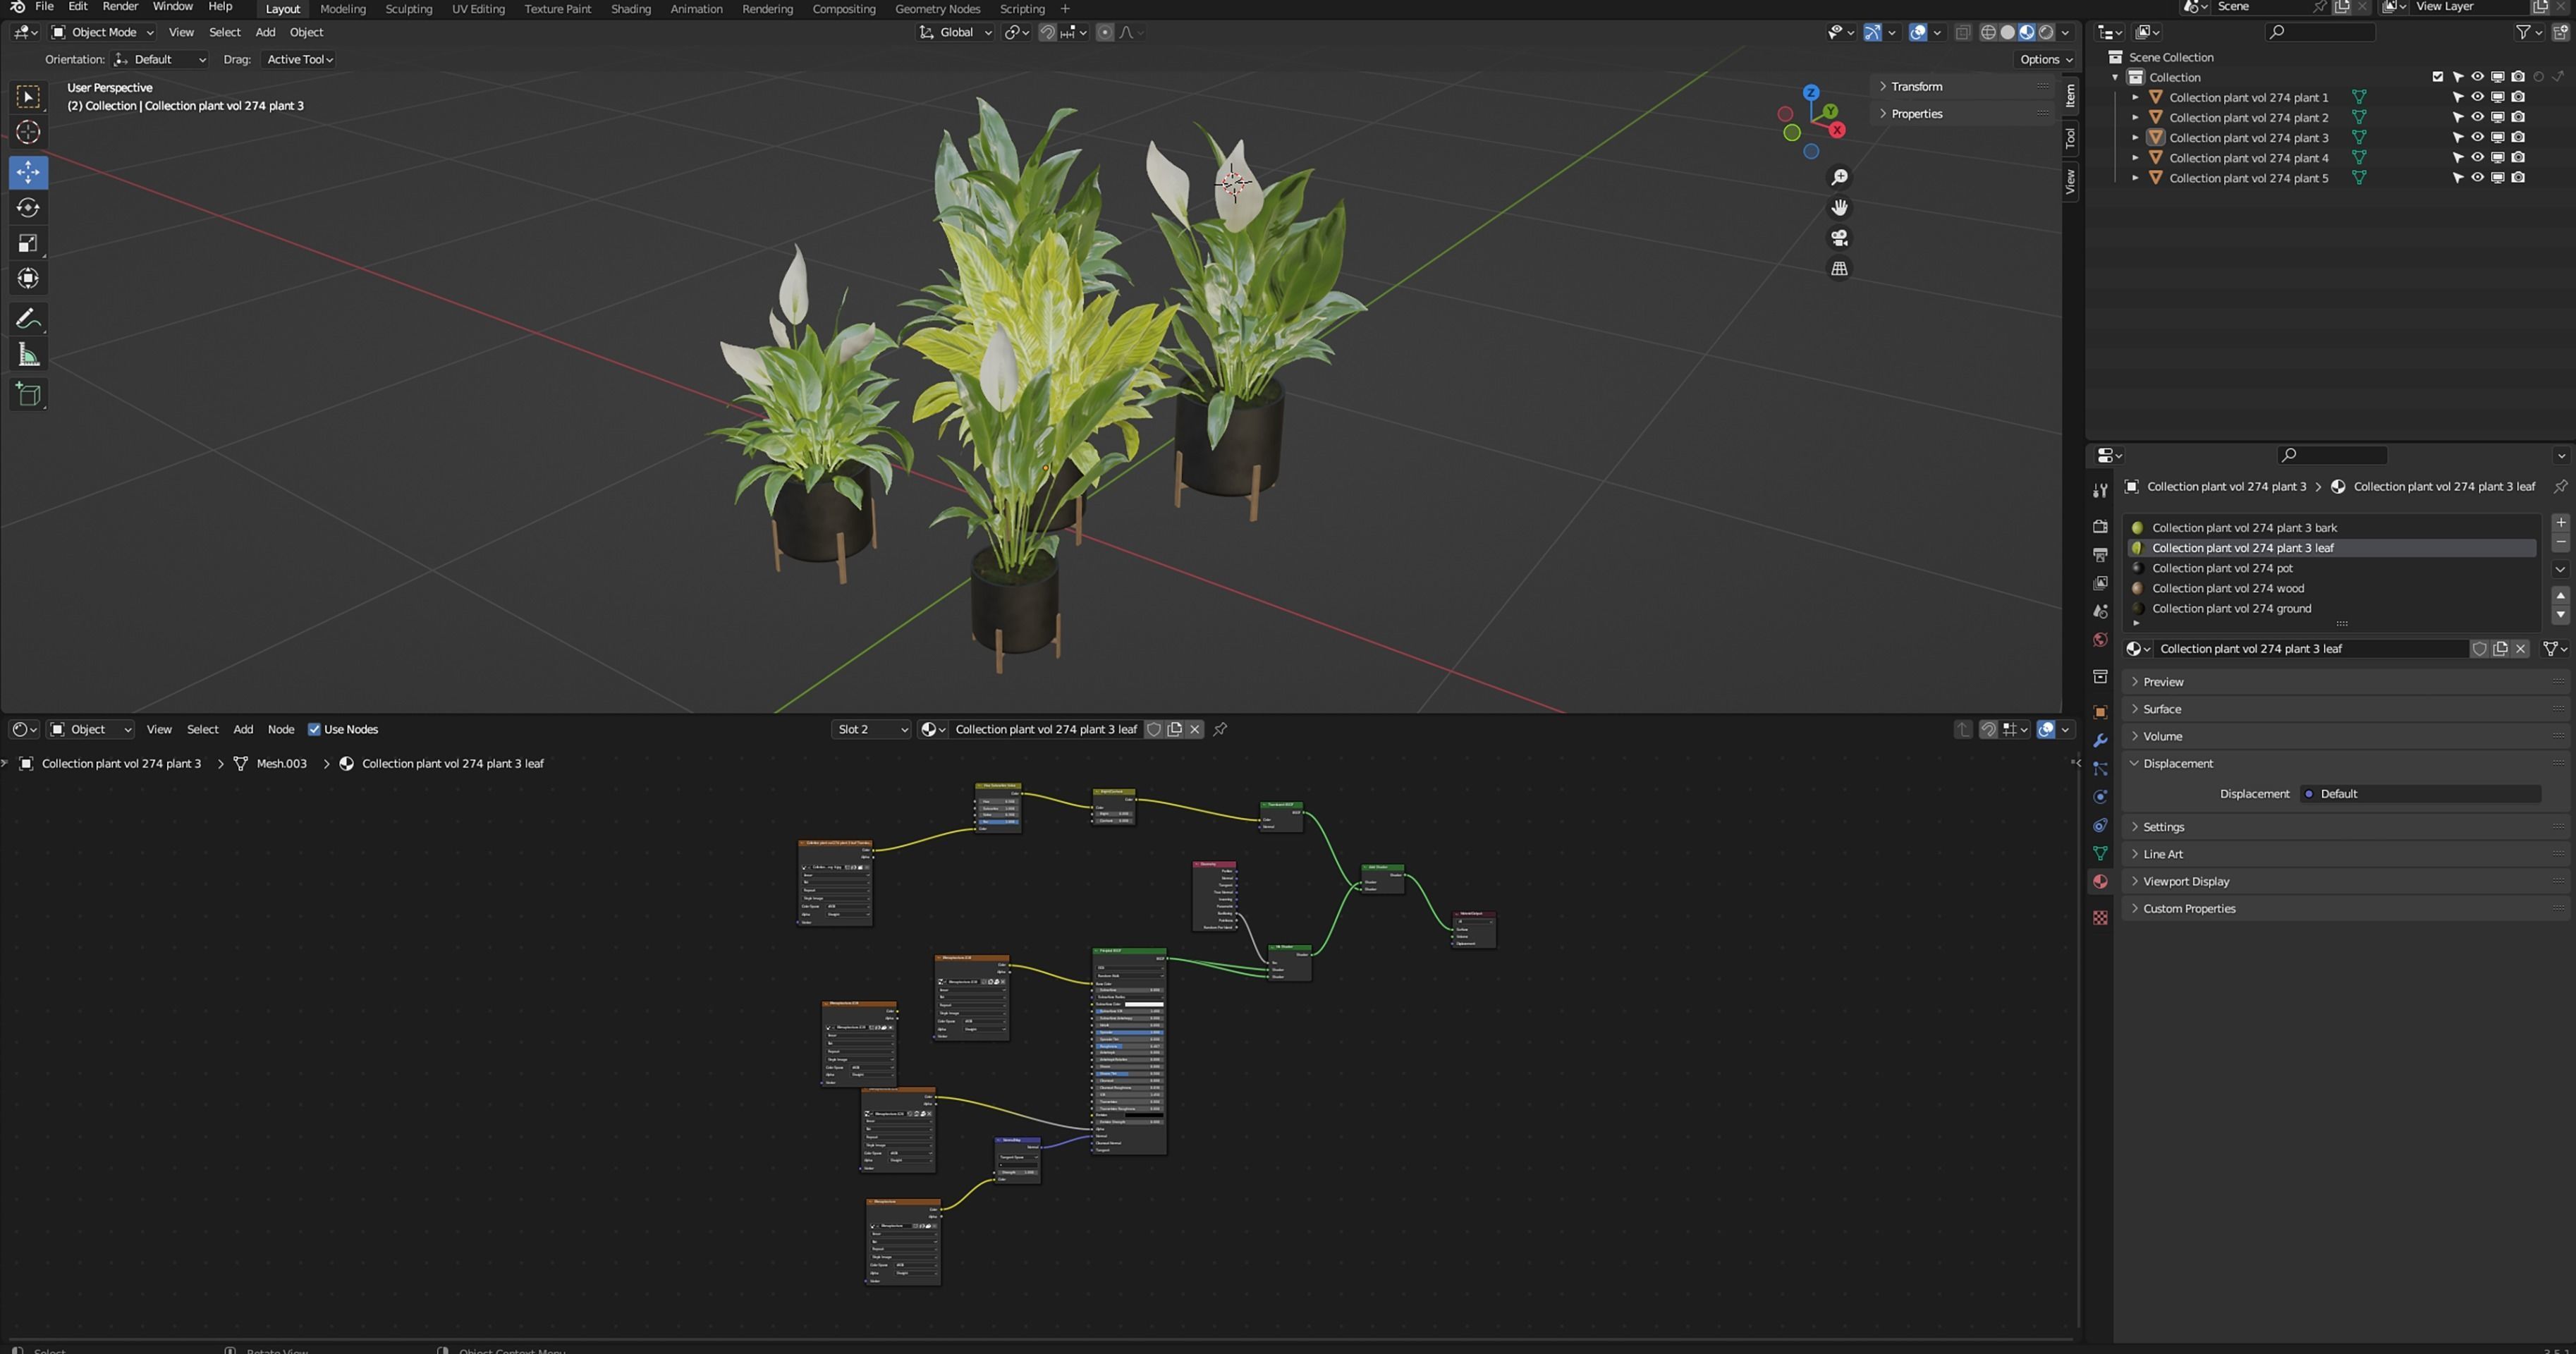
Task: Toggle viewport snapping magnet
Action: coord(1047,33)
